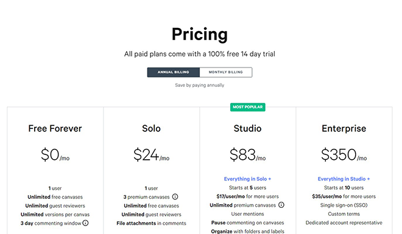Select the Most Popular badge
The height and width of the screenshot is (234, 402).
(248, 107)
